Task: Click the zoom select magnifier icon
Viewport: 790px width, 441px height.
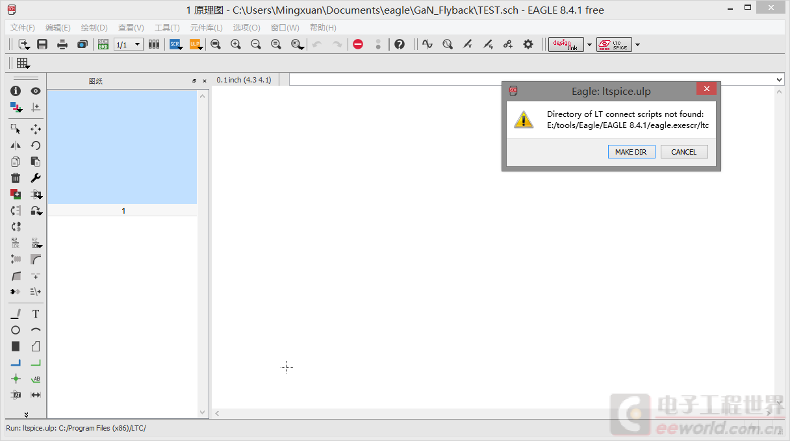Action: coord(298,44)
